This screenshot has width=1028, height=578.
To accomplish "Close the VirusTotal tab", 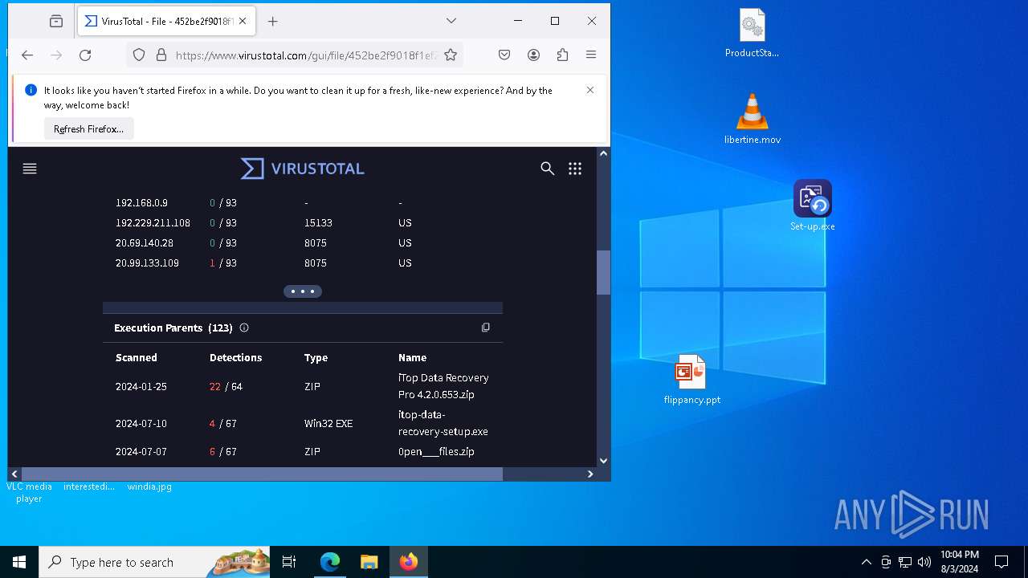I will 243,22.
